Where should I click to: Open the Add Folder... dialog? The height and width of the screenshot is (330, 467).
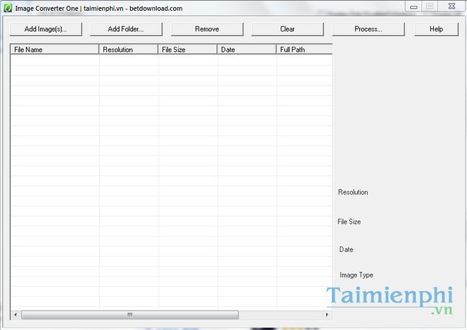click(x=126, y=29)
